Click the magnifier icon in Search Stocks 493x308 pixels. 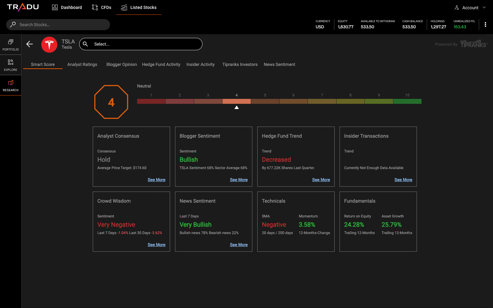[x=13, y=24]
